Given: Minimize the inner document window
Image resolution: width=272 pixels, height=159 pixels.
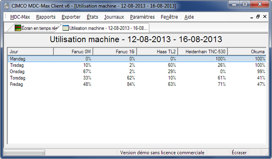Looking at the screenshot, I should pos(252,17).
